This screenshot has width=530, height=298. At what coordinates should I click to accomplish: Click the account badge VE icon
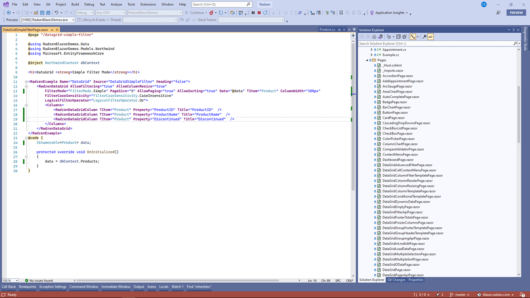click(484, 5)
